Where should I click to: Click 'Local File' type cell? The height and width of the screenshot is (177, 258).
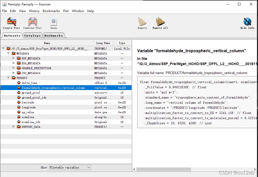(x=122, y=49)
